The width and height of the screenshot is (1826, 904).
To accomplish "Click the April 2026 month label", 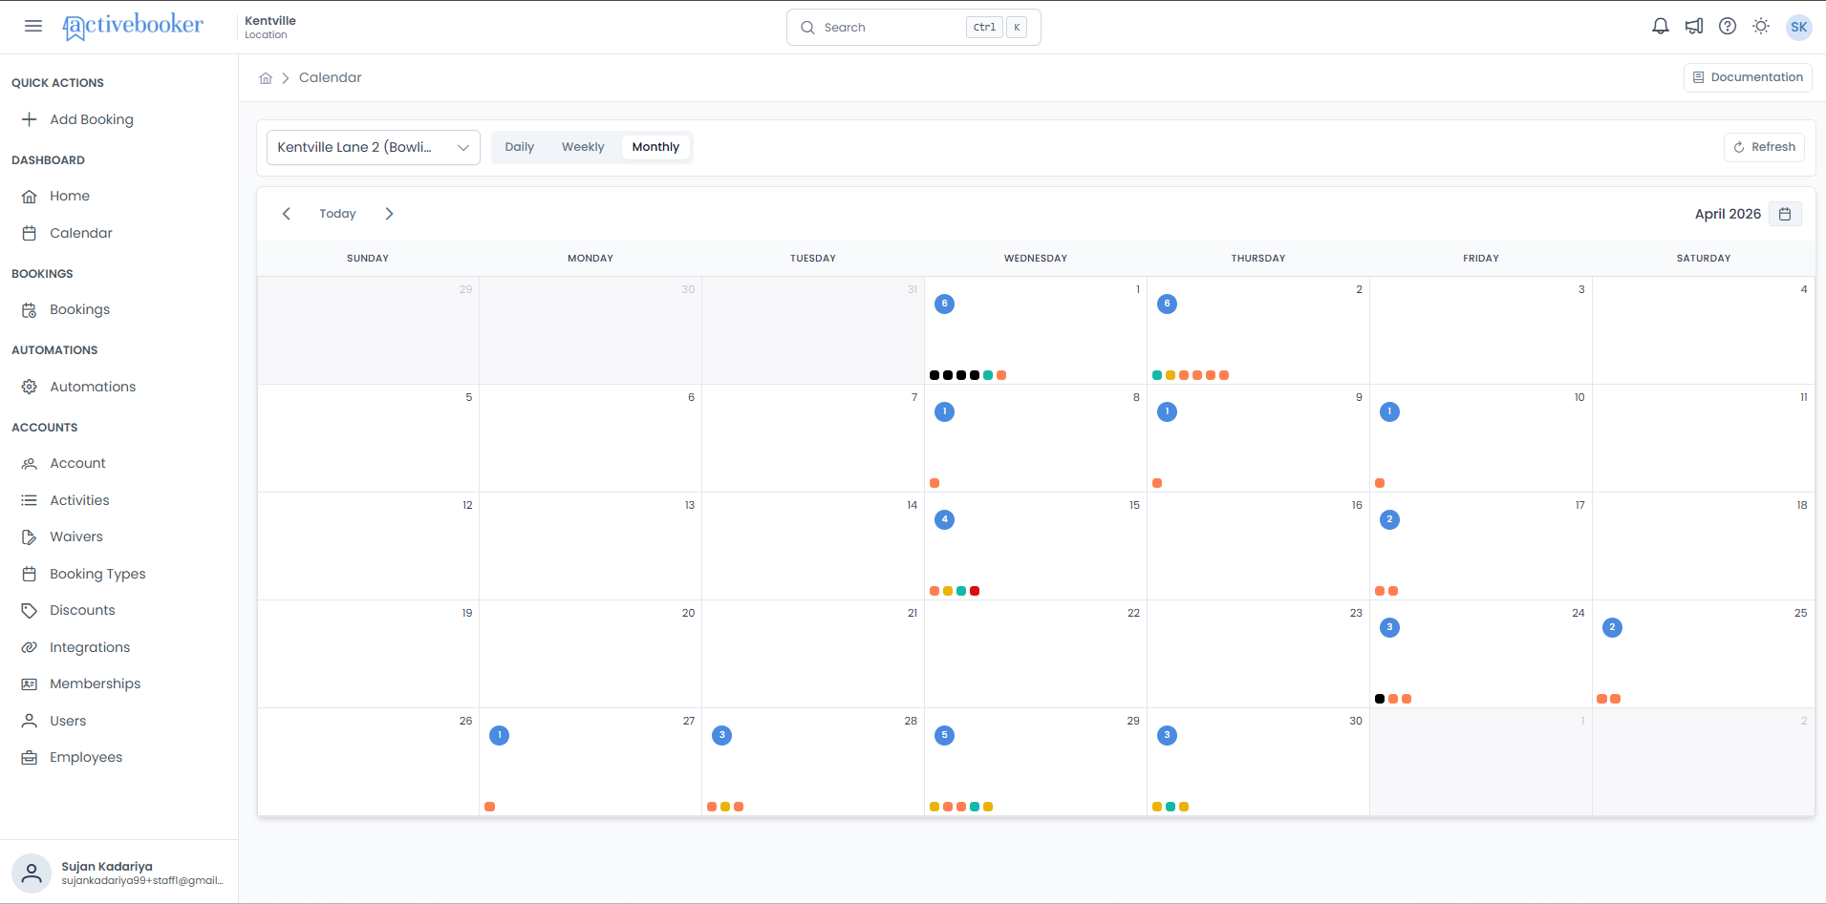I will [1728, 214].
